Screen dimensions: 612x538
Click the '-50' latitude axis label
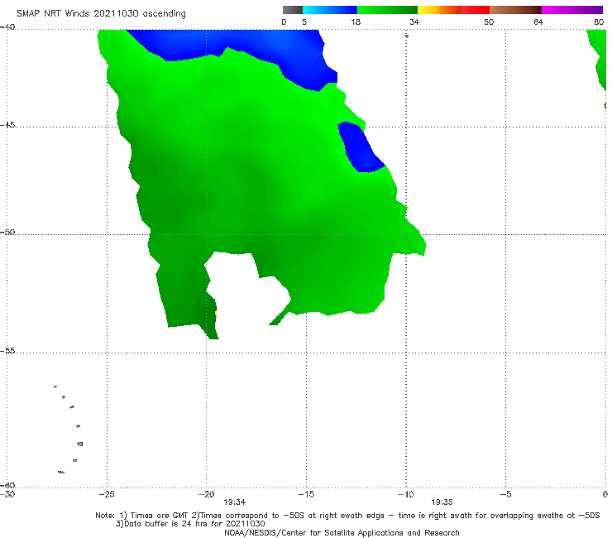[x=7, y=233]
